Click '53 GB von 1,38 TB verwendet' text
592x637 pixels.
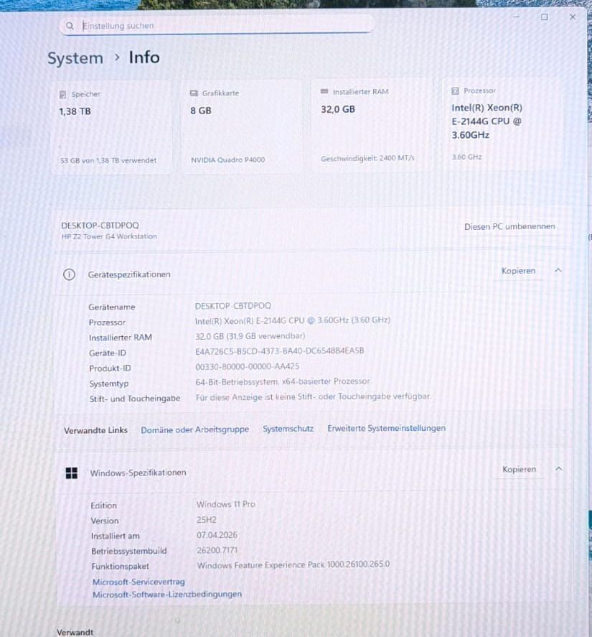(108, 160)
